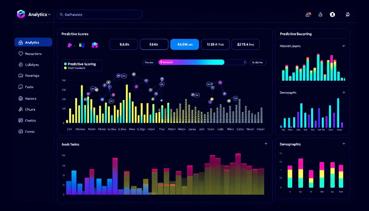Toggle the small pill switch left of the gradient bar

pos(149,62)
